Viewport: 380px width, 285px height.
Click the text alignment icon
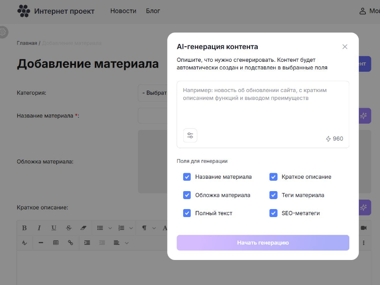117,243
